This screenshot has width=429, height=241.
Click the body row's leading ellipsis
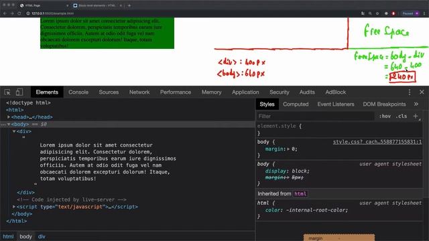click(x=3, y=125)
